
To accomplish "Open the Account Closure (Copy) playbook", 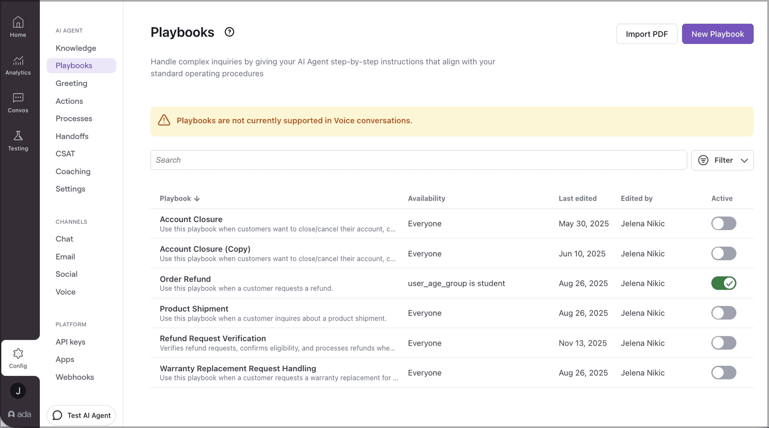I will pos(205,249).
